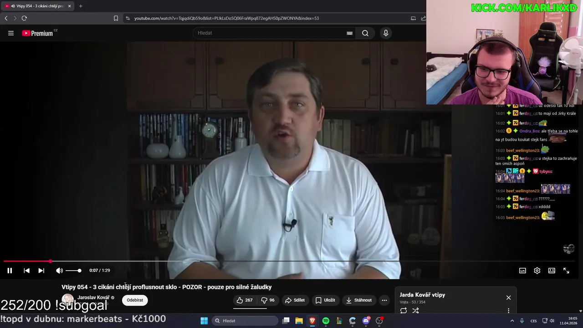Enter fullscreen mode
The height and width of the screenshot is (328, 583).
[x=566, y=271]
